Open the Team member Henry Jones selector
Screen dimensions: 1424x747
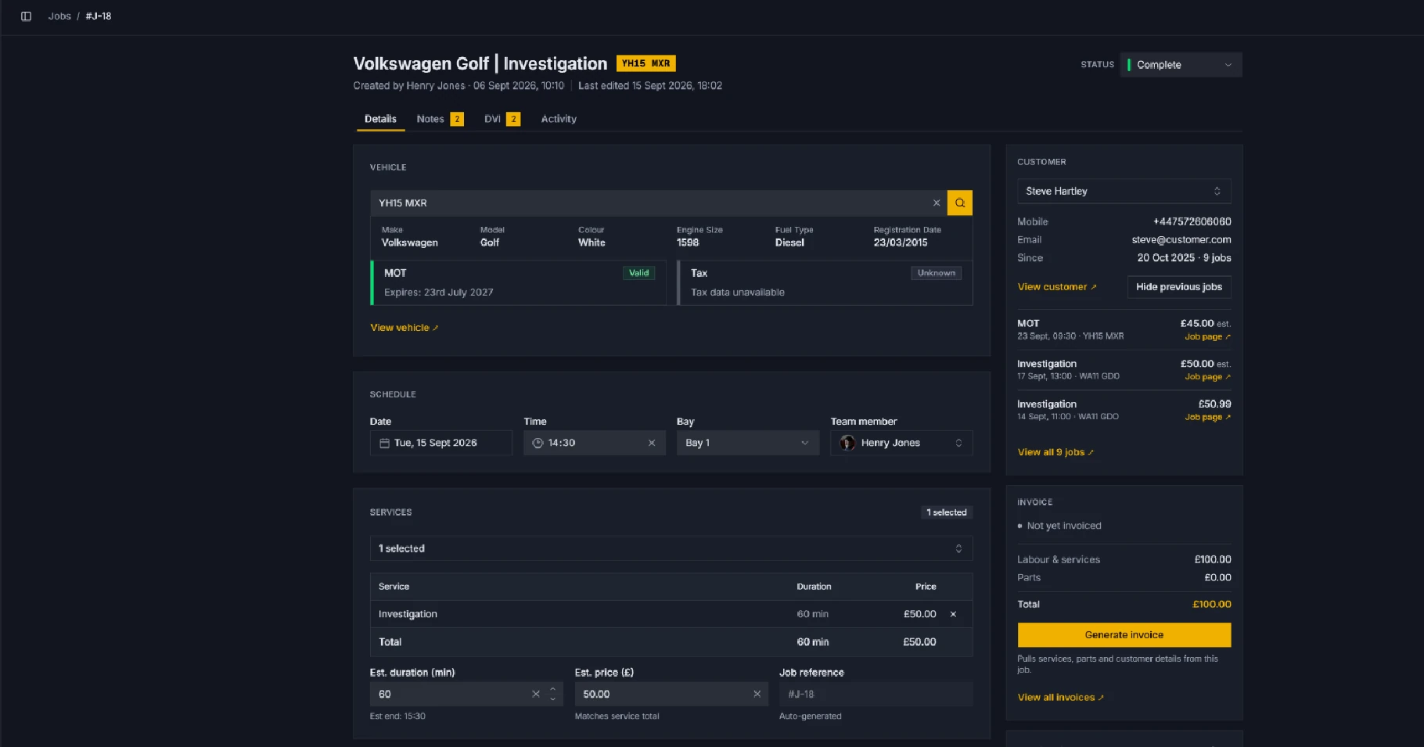(x=901, y=443)
